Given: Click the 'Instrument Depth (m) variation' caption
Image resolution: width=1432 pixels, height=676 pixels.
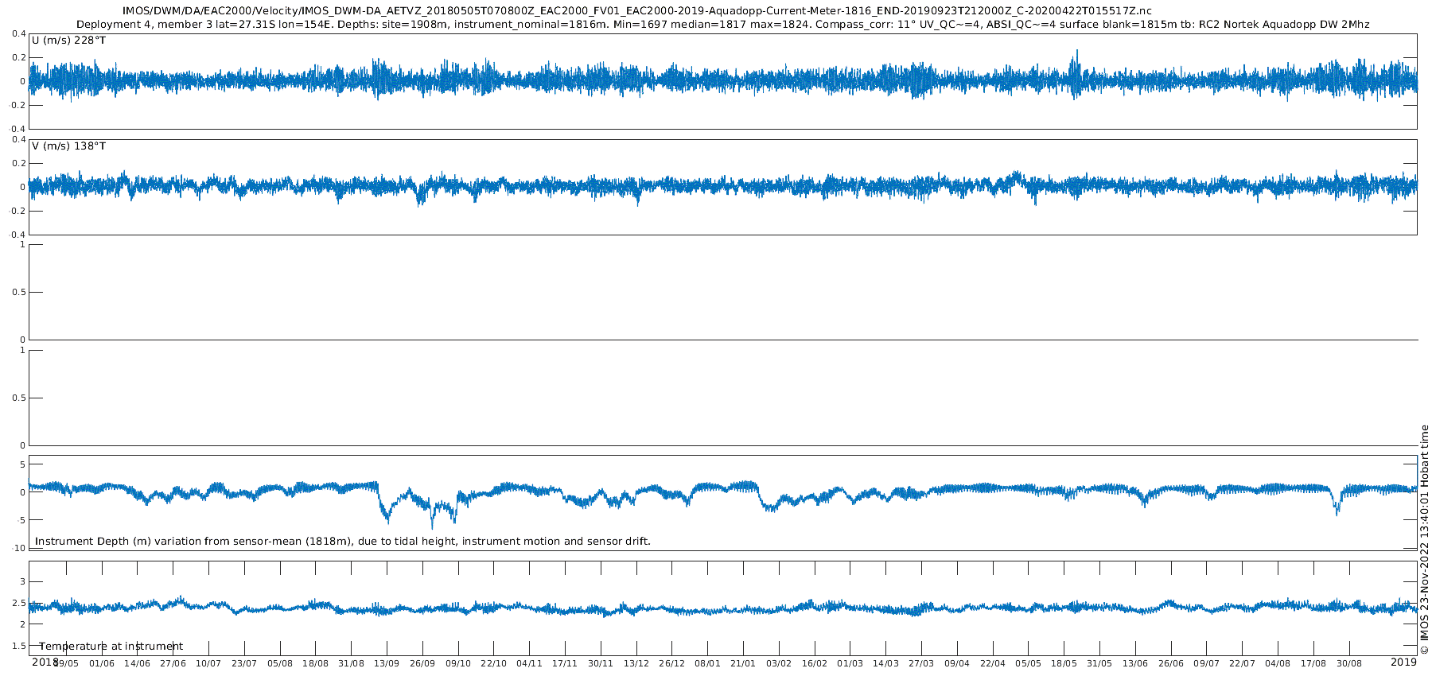Looking at the screenshot, I should pos(343,542).
